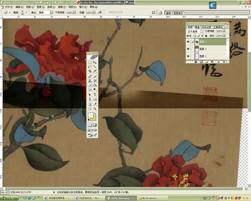Toggle the link box next to 图层 2
251x201 pixels.
[192, 49]
